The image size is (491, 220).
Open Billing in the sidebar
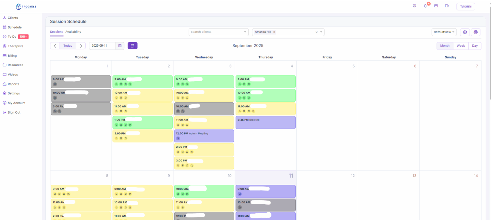tap(12, 56)
